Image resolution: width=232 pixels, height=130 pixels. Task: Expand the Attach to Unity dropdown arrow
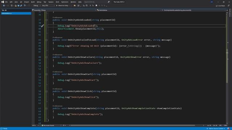69,6
